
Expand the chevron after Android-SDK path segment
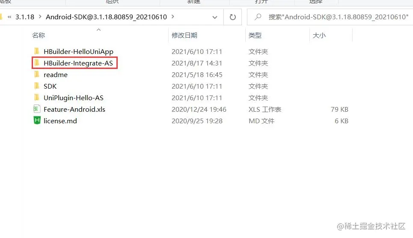coord(173,17)
